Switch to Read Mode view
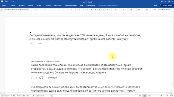 [140, 96]
